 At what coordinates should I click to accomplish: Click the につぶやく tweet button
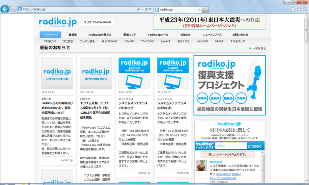255,146
